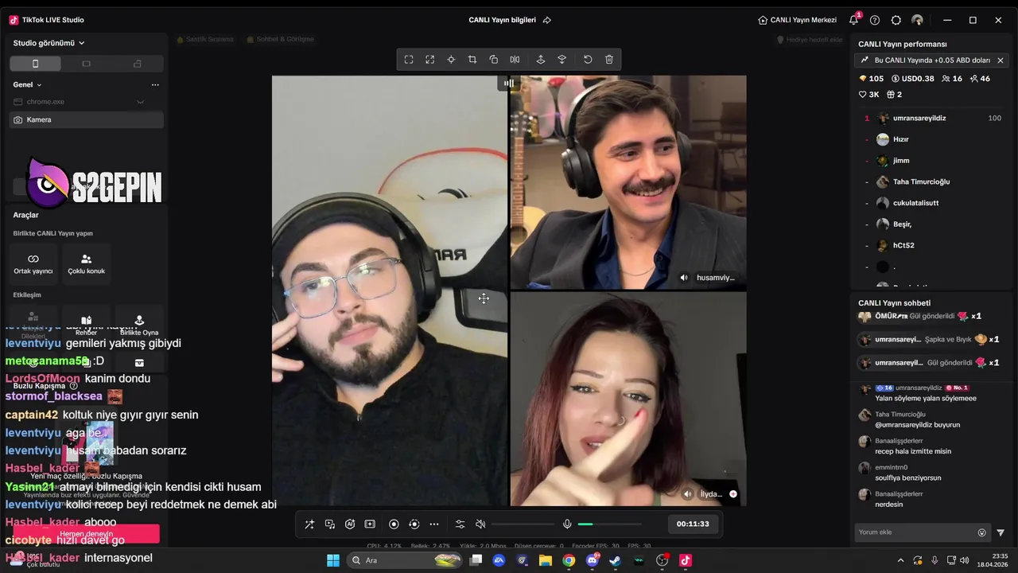Switch to landscape layout view
This screenshot has height=573, width=1018.
pos(87,64)
